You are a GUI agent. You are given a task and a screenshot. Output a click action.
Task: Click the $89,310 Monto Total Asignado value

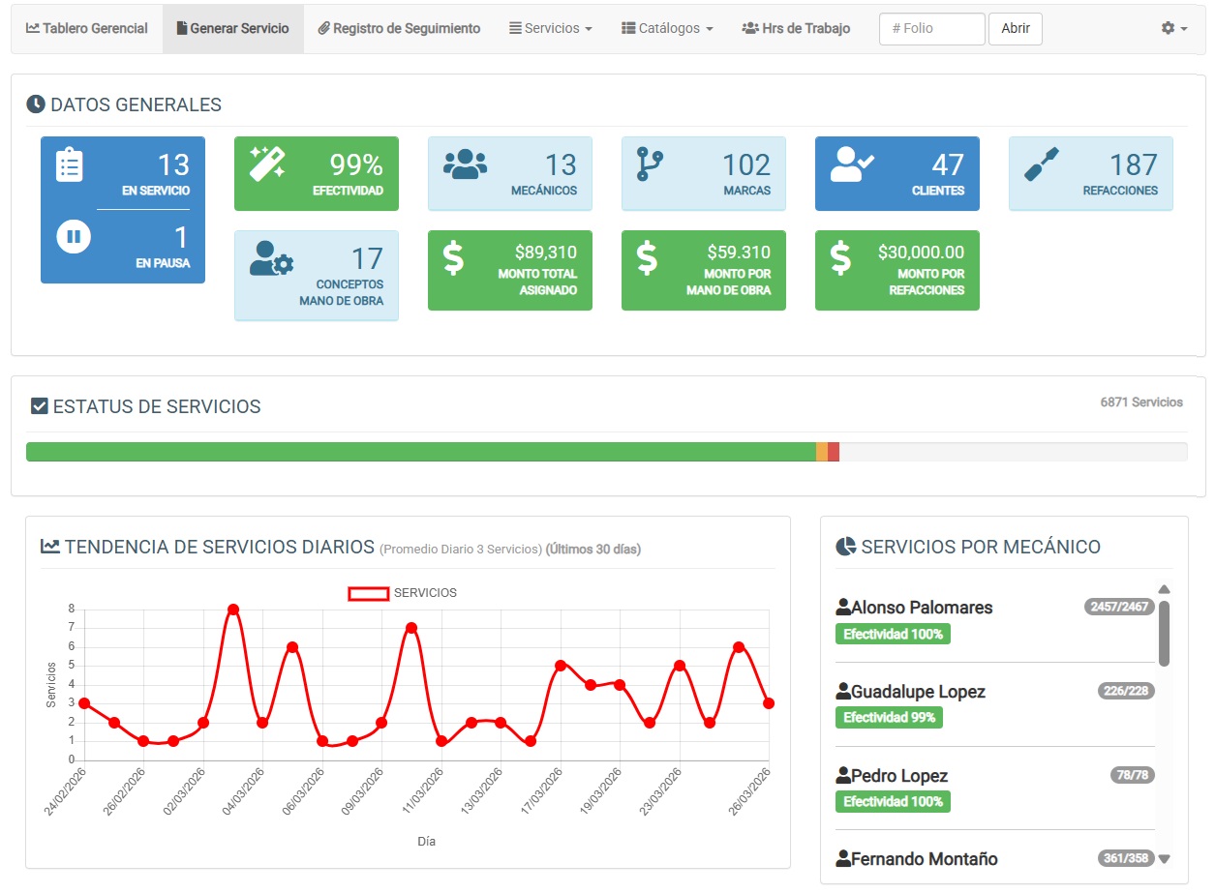pos(546,253)
